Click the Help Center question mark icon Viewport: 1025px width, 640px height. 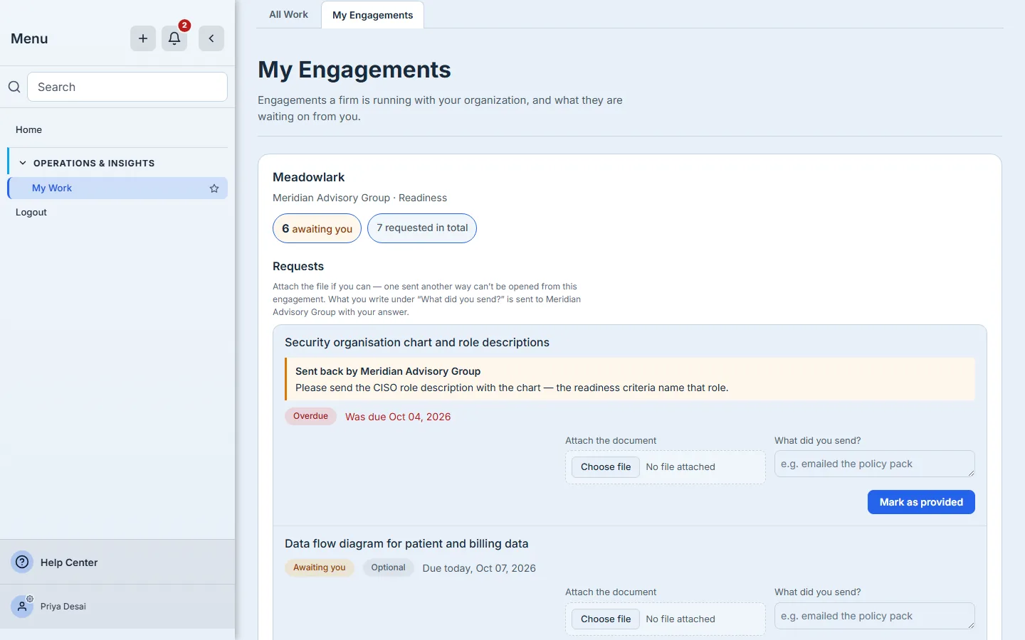click(x=23, y=562)
